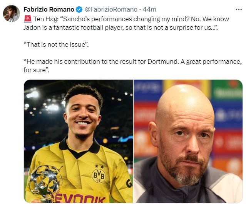This screenshot has width=246, height=206.
Task: Open the right photo of bald bearded man
Action: (x=188, y=141)
